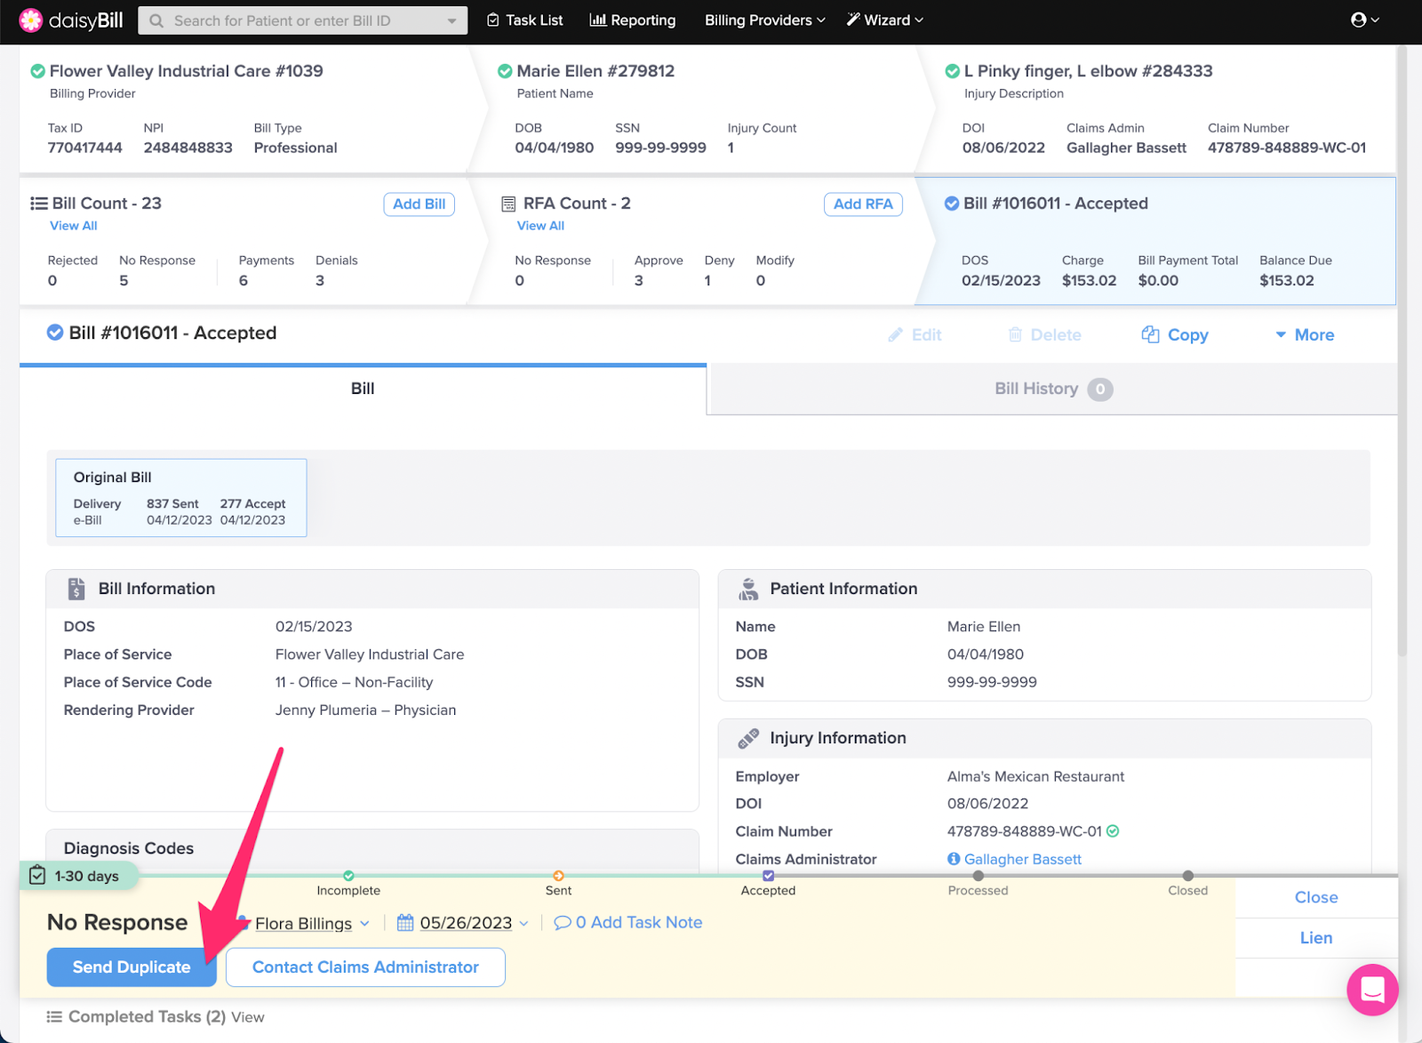
Task: Click the Add Task Note speech bubble
Action: pyautogui.click(x=562, y=923)
